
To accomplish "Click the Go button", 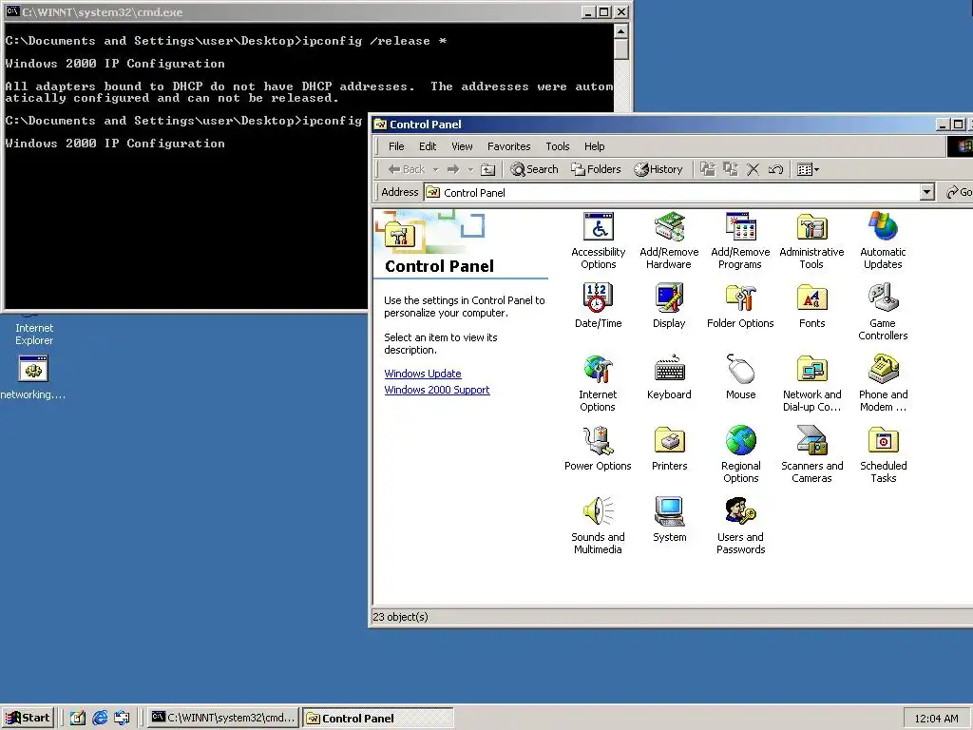I will (x=959, y=192).
